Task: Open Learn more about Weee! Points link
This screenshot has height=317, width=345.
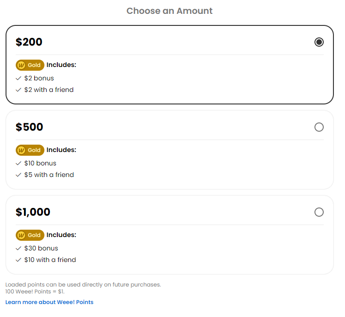Action: click(x=49, y=302)
